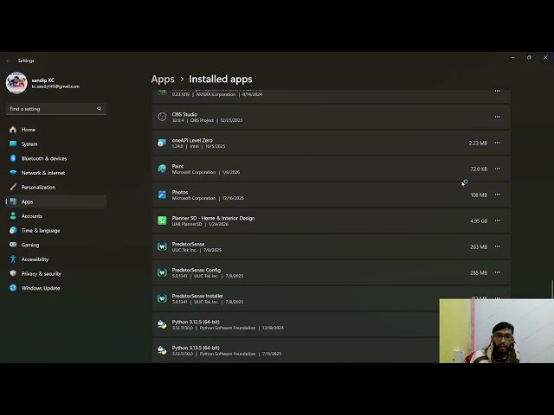The height and width of the screenshot is (415, 554).
Task: Click the OBS Studio app icon
Action: [162, 117]
